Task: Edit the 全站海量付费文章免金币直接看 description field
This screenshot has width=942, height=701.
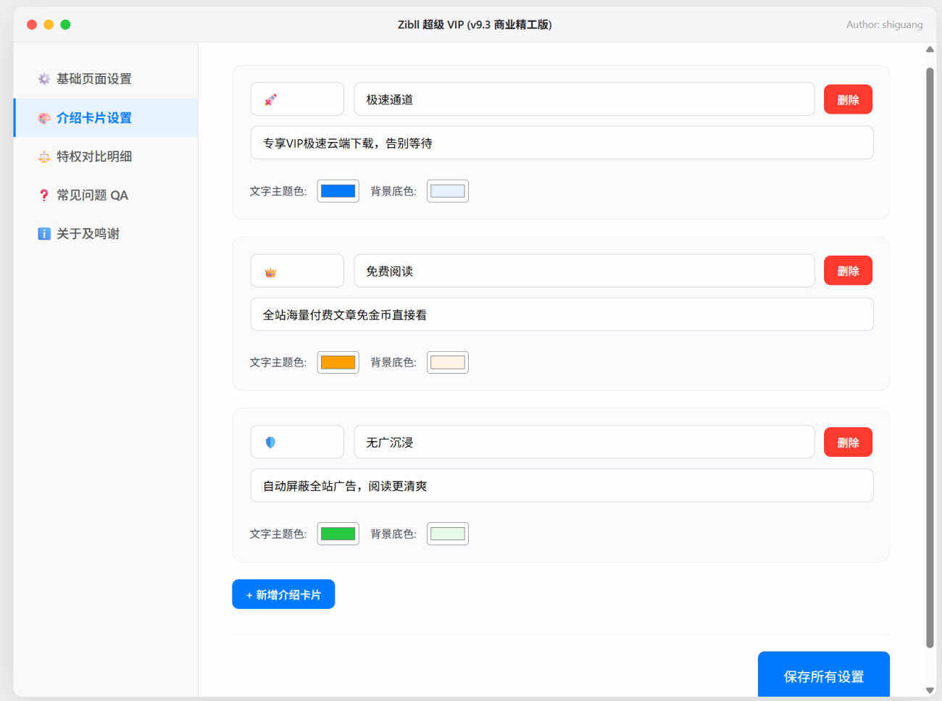Action: (x=562, y=315)
